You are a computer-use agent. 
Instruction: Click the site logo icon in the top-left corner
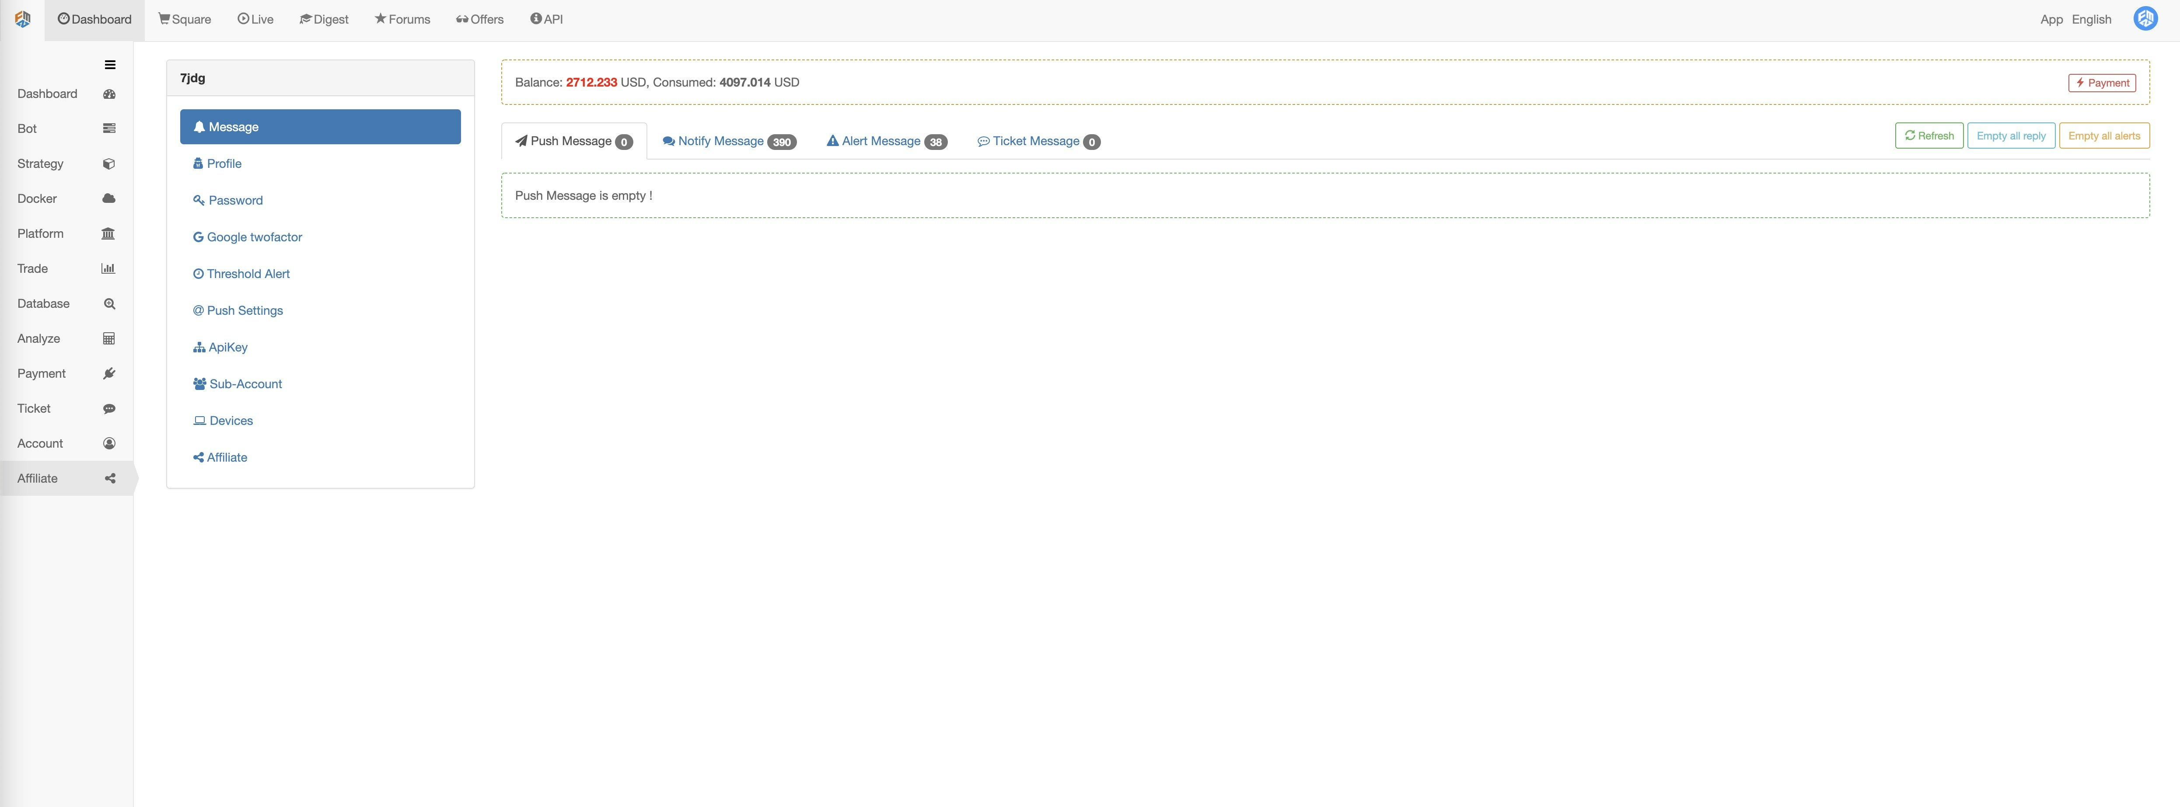23,19
